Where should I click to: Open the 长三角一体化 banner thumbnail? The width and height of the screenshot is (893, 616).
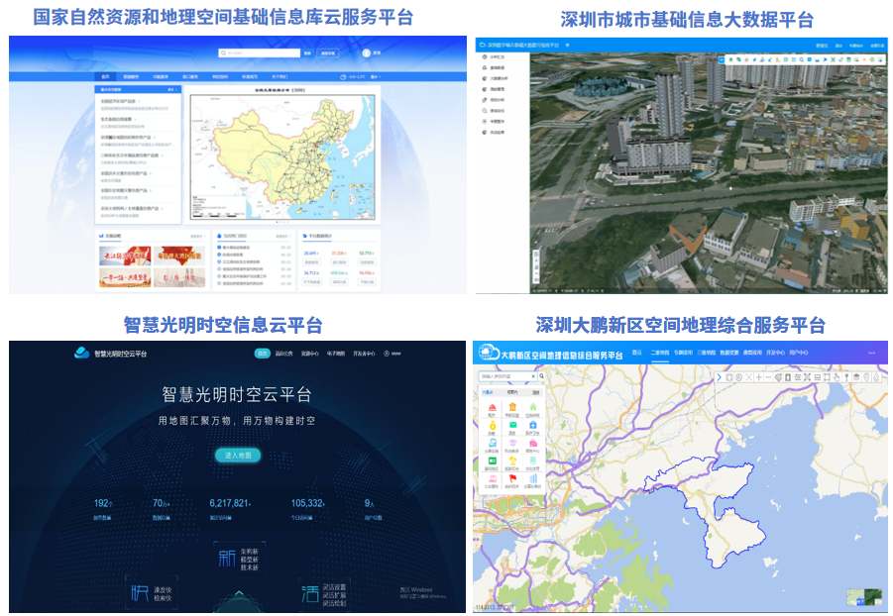click(179, 277)
